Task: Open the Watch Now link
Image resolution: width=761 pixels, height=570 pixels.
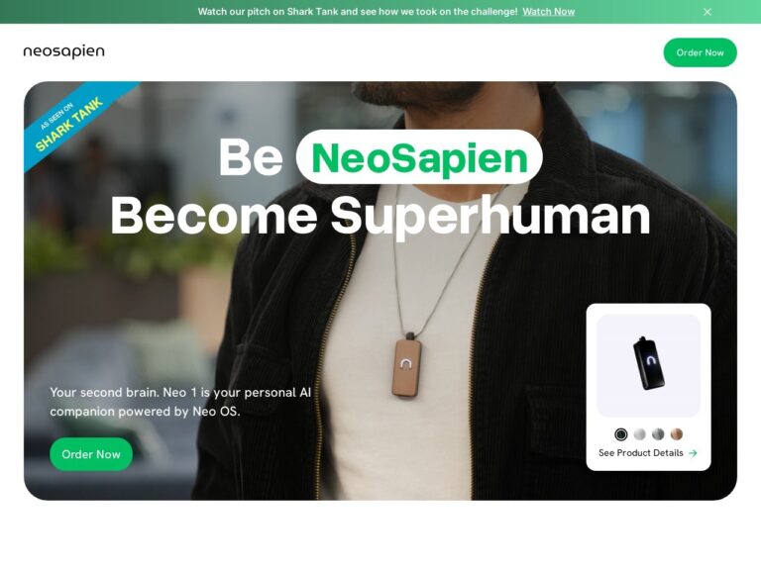Action: click(548, 12)
